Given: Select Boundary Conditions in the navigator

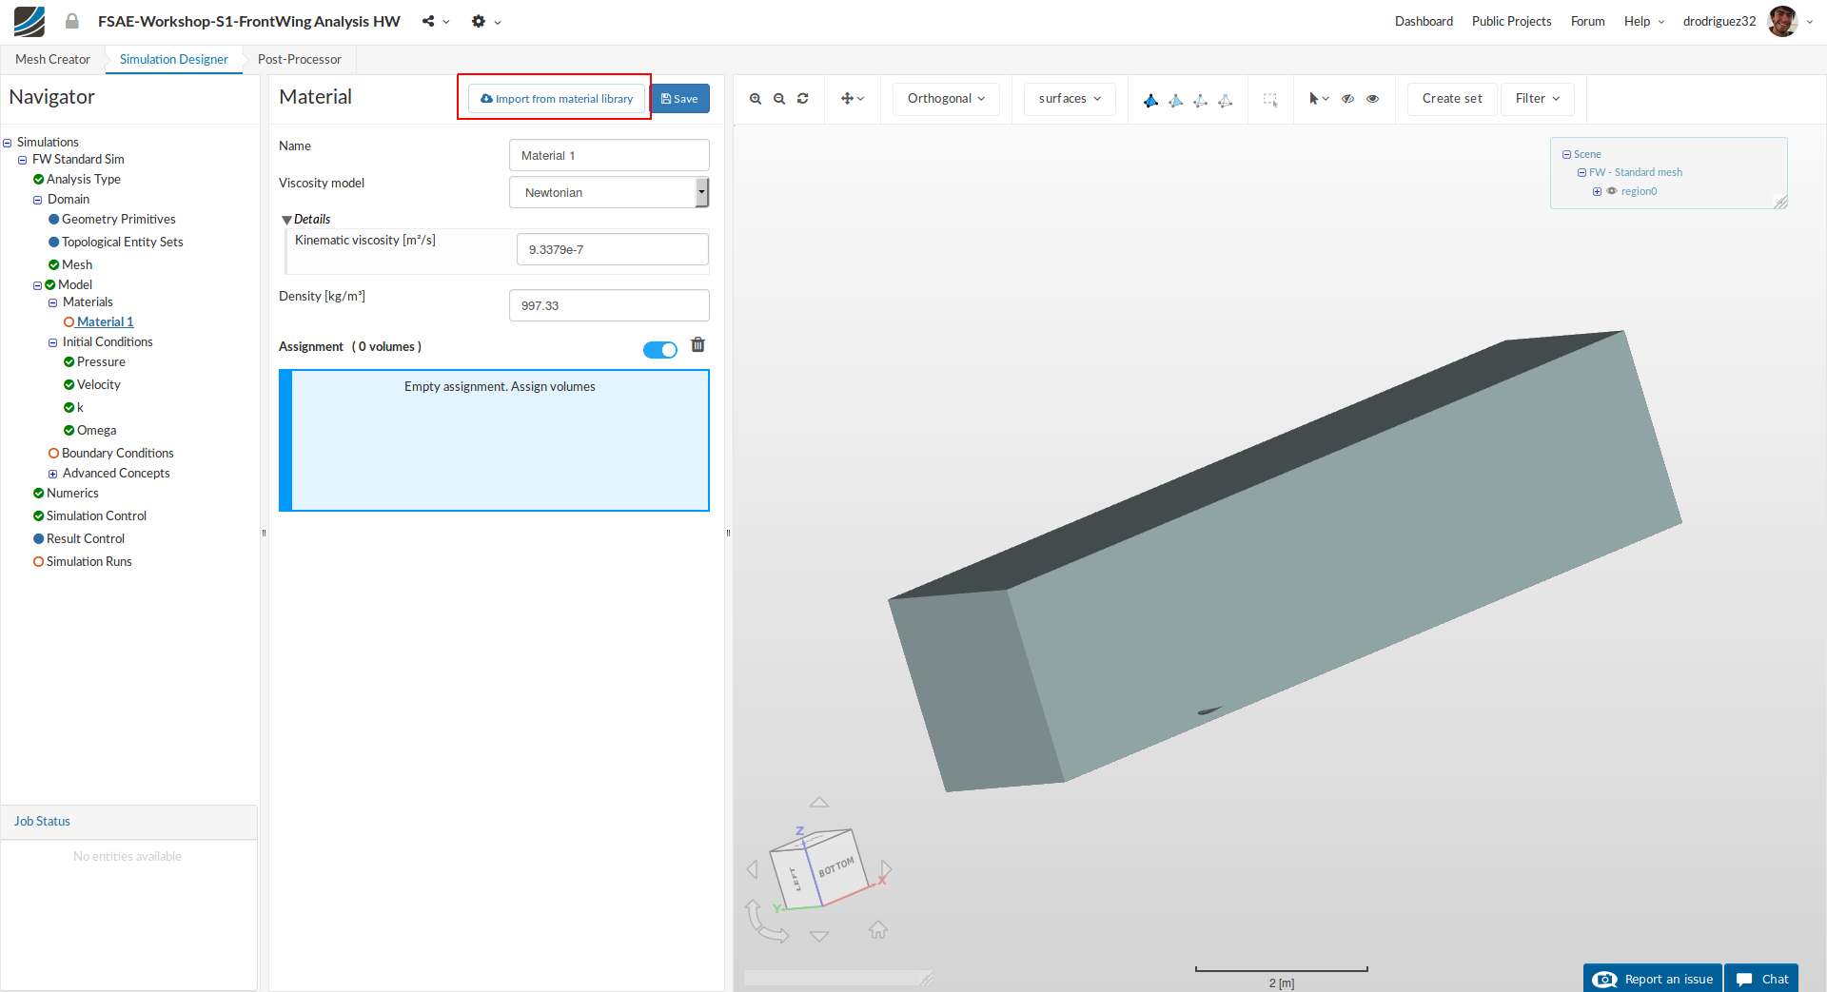Looking at the screenshot, I should (117, 453).
